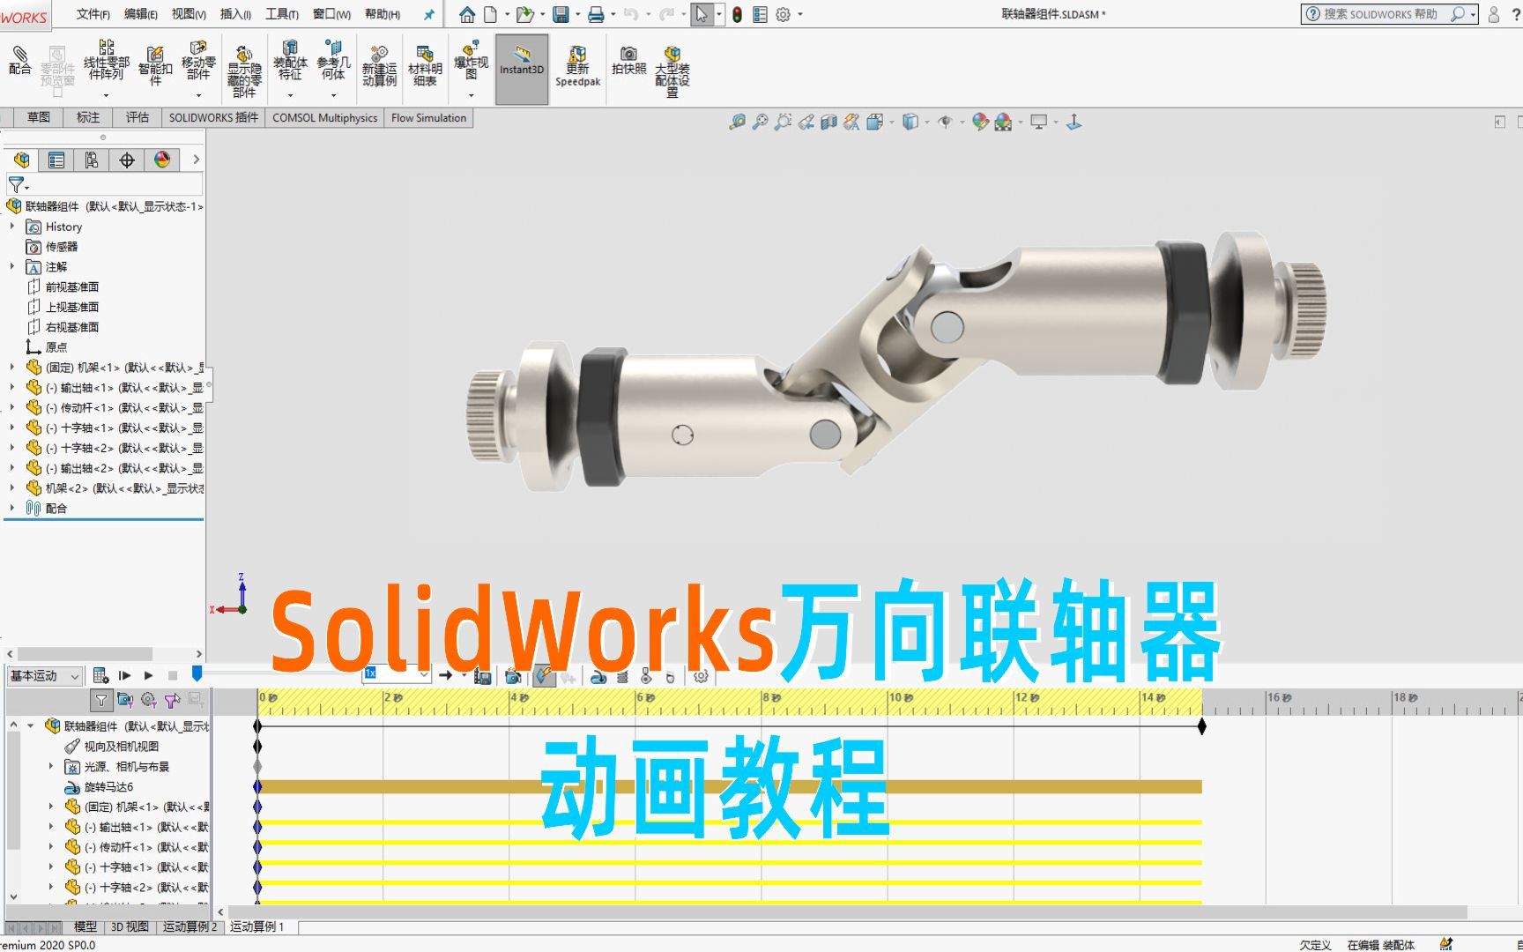Click the 大型装配体设置 tool
Screen dimensions: 1523x952
(x=672, y=71)
